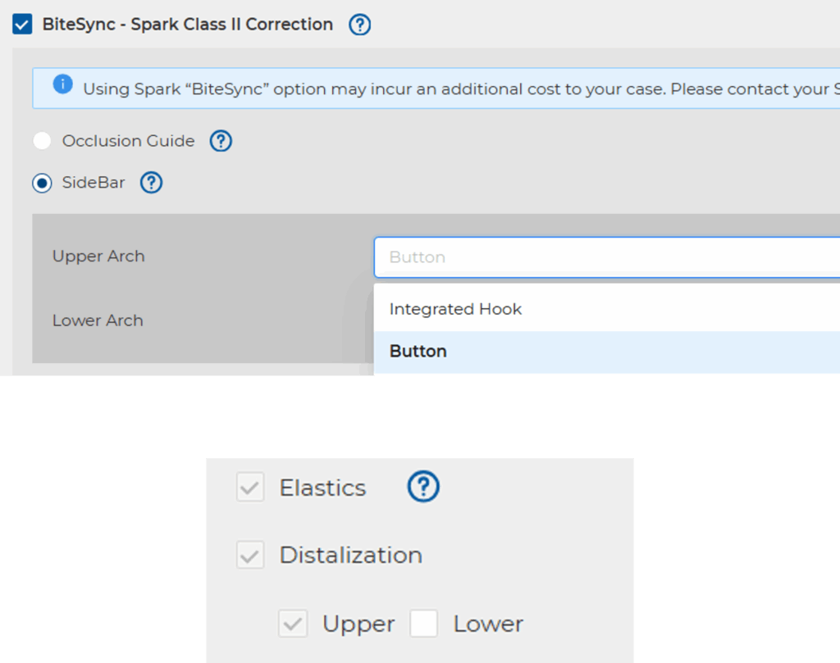This screenshot has width=840, height=663.
Task: Click the Upper Arch label
Action: (x=98, y=257)
